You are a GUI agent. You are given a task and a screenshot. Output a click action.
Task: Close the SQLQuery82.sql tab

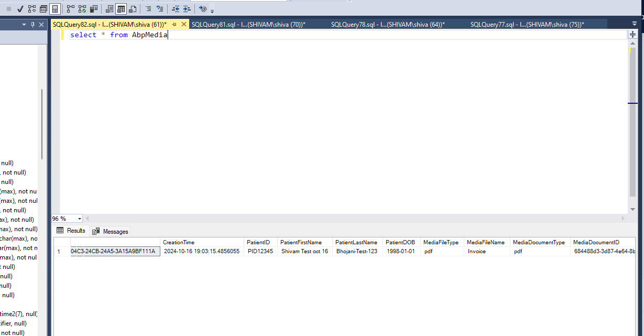[184, 24]
